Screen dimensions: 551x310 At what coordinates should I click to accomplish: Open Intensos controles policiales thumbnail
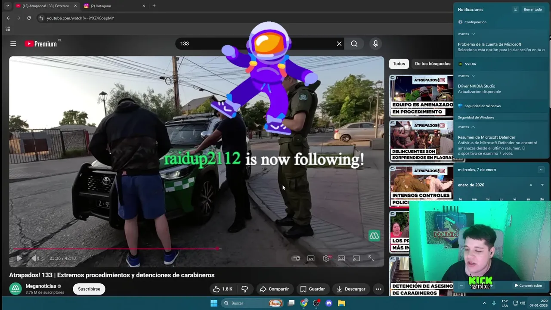421,186
